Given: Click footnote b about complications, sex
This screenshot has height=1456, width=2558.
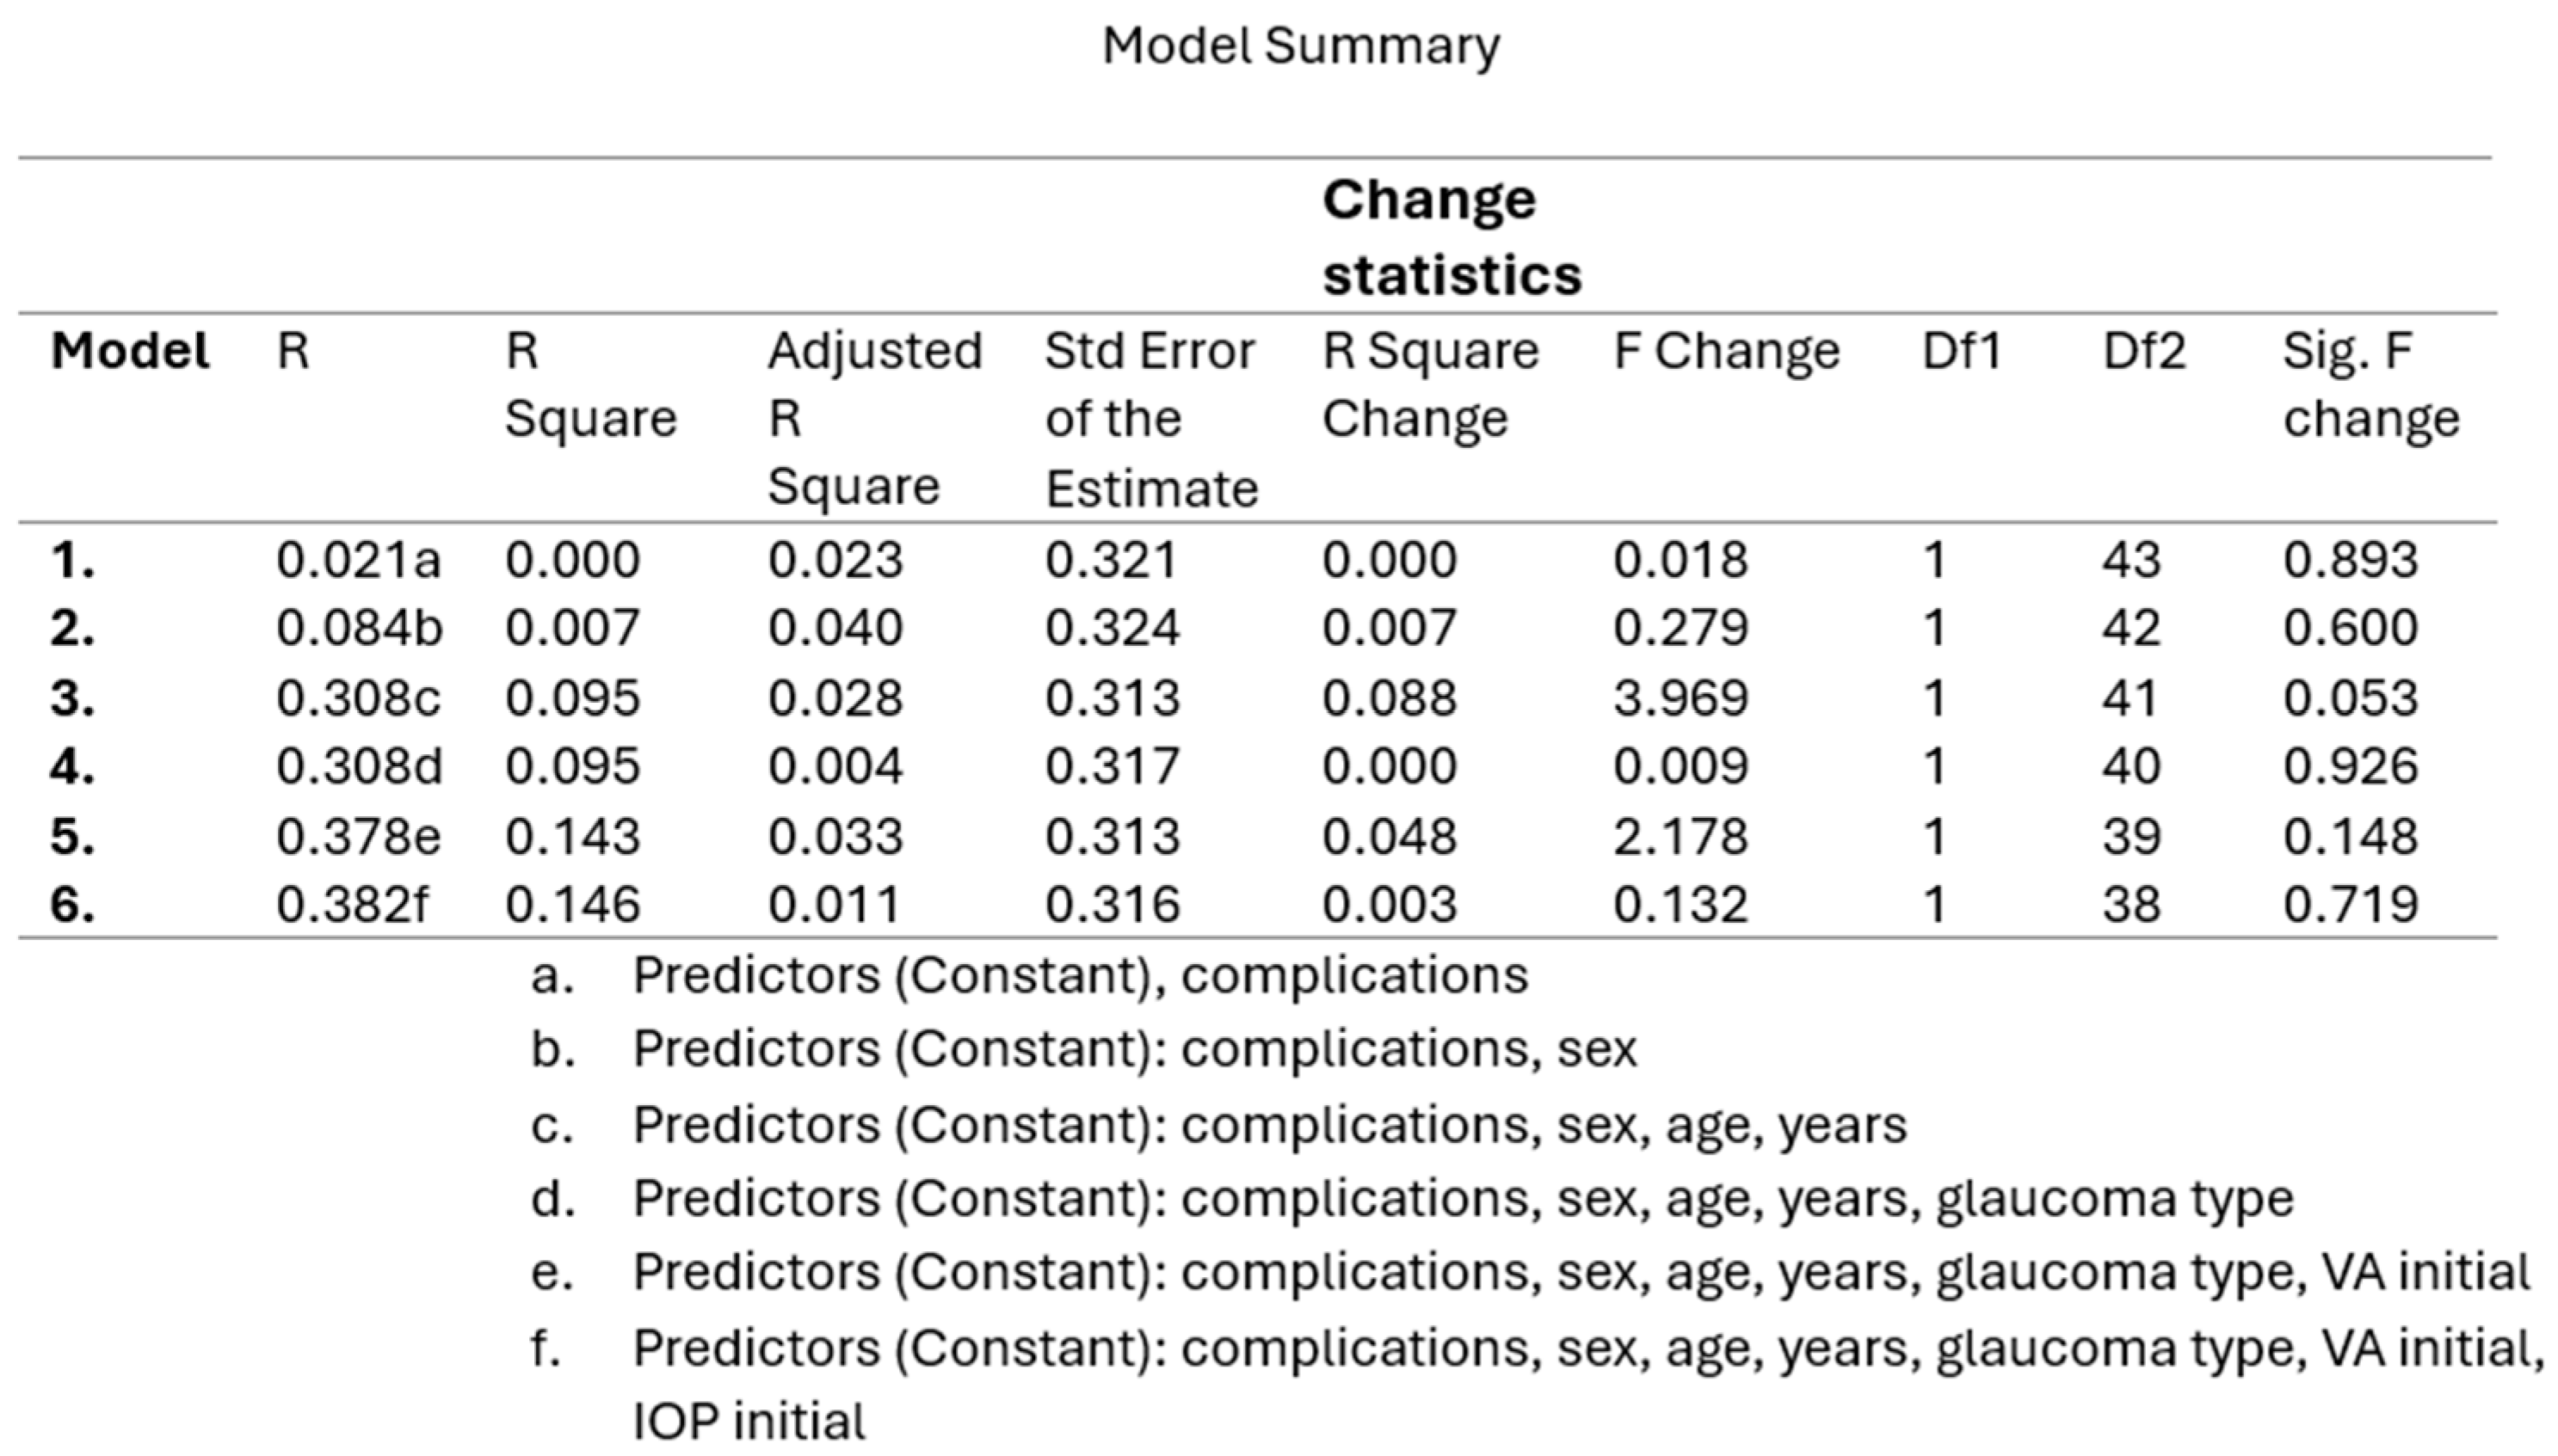Looking at the screenshot, I should point(1134,1050).
